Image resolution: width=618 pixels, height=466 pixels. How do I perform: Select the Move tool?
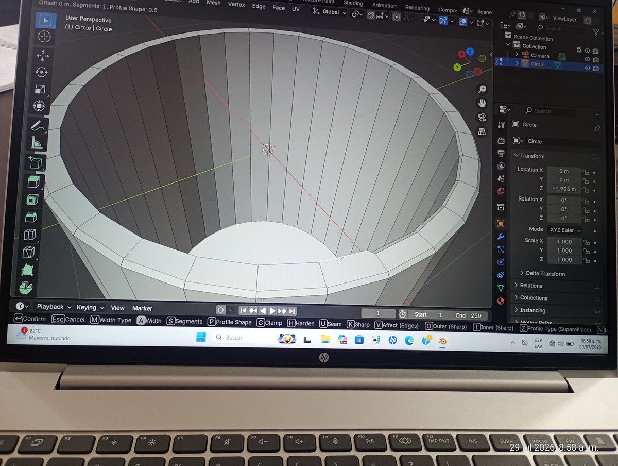point(42,56)
